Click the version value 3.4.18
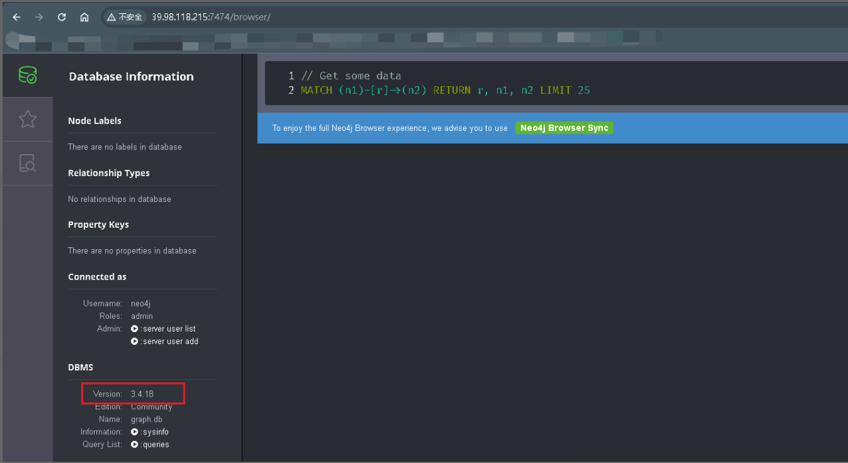This screenshot has width=848, height=463. pyautogui.click(x=142, y=394)
